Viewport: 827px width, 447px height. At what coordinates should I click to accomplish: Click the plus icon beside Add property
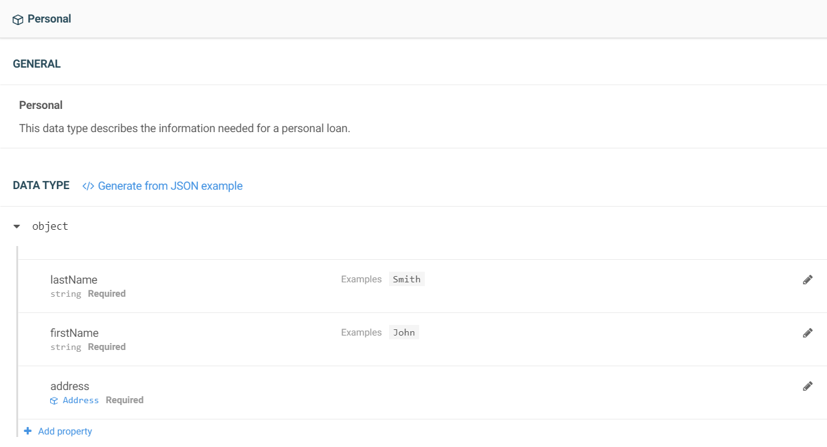(x=28, y=431)
